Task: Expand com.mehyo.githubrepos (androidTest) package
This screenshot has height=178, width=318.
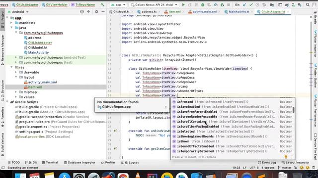Action: (16, 57)
